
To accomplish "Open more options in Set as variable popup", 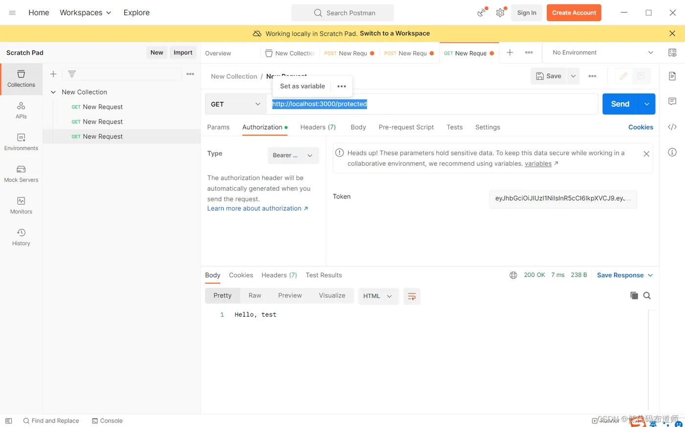I will pos(342,86).
